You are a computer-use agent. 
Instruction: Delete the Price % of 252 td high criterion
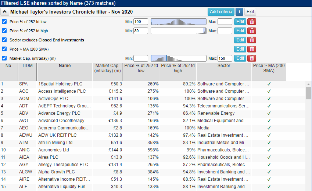click(252, 31)
